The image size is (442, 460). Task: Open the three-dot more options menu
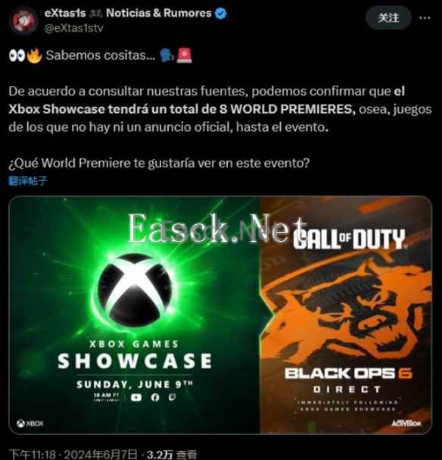coord(425,18)
